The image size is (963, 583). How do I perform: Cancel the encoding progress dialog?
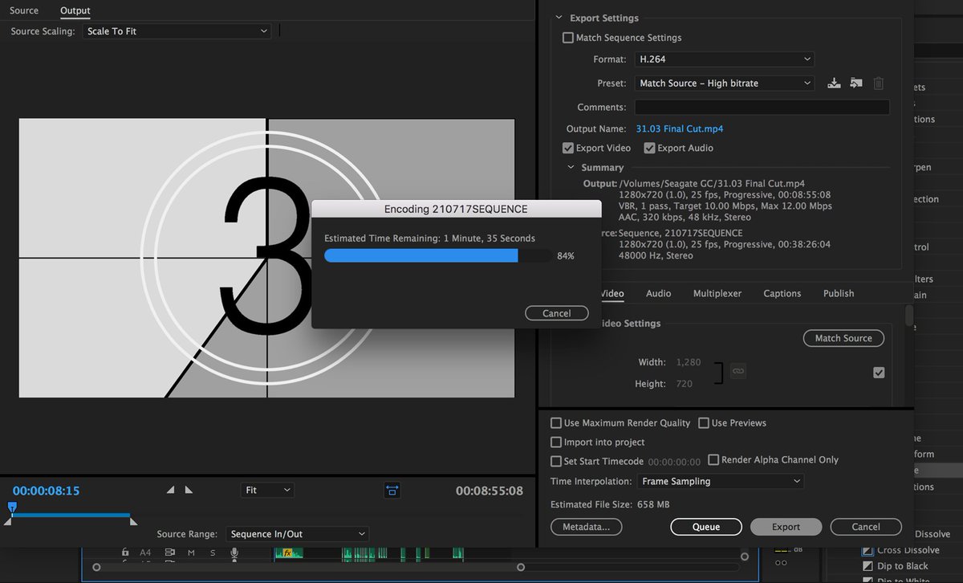pyautogui.click(x=557, y=313)
